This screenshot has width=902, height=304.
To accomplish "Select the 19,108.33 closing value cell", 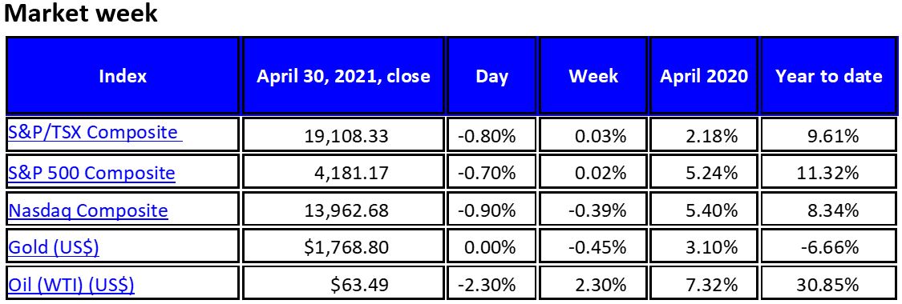I will pos(343,134).
